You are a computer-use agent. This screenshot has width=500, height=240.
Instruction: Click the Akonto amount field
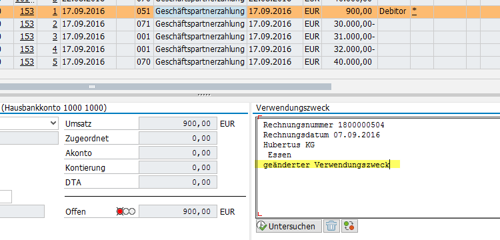coord(178,153)
